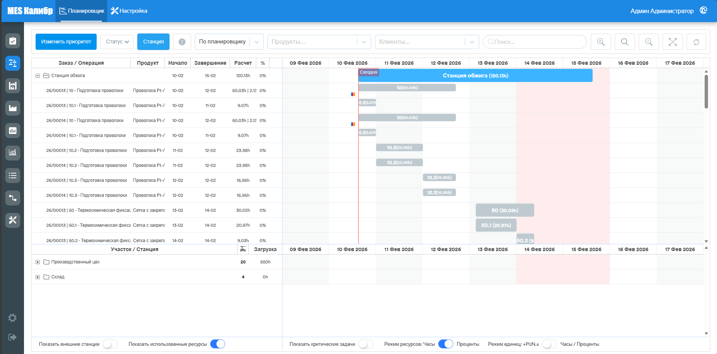Switch to the Настройка tab

click(x=129, y=11)
